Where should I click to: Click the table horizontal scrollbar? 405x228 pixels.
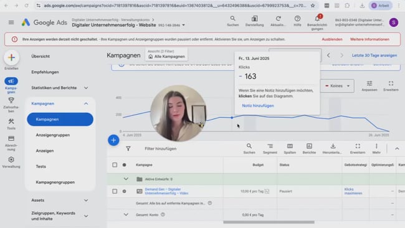click(269, 222)
